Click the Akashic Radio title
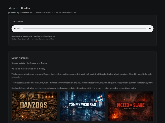This screenshot has height=123, width=165. tap(19, 9)
